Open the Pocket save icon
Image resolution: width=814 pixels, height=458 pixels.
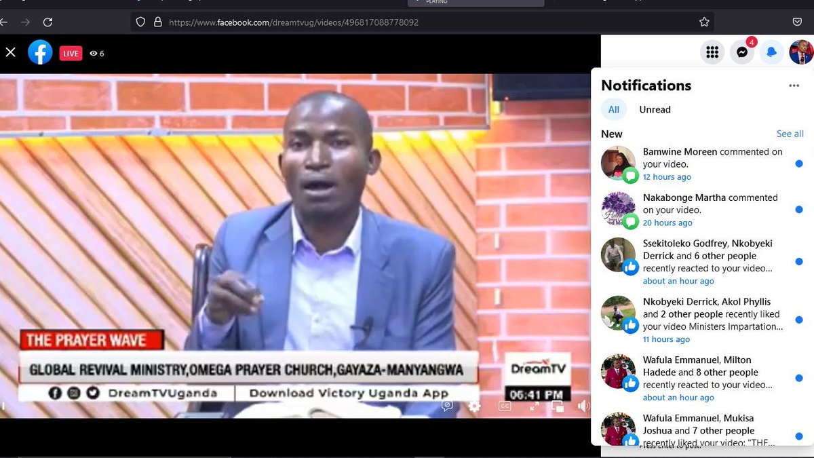[x=797, y=22]
